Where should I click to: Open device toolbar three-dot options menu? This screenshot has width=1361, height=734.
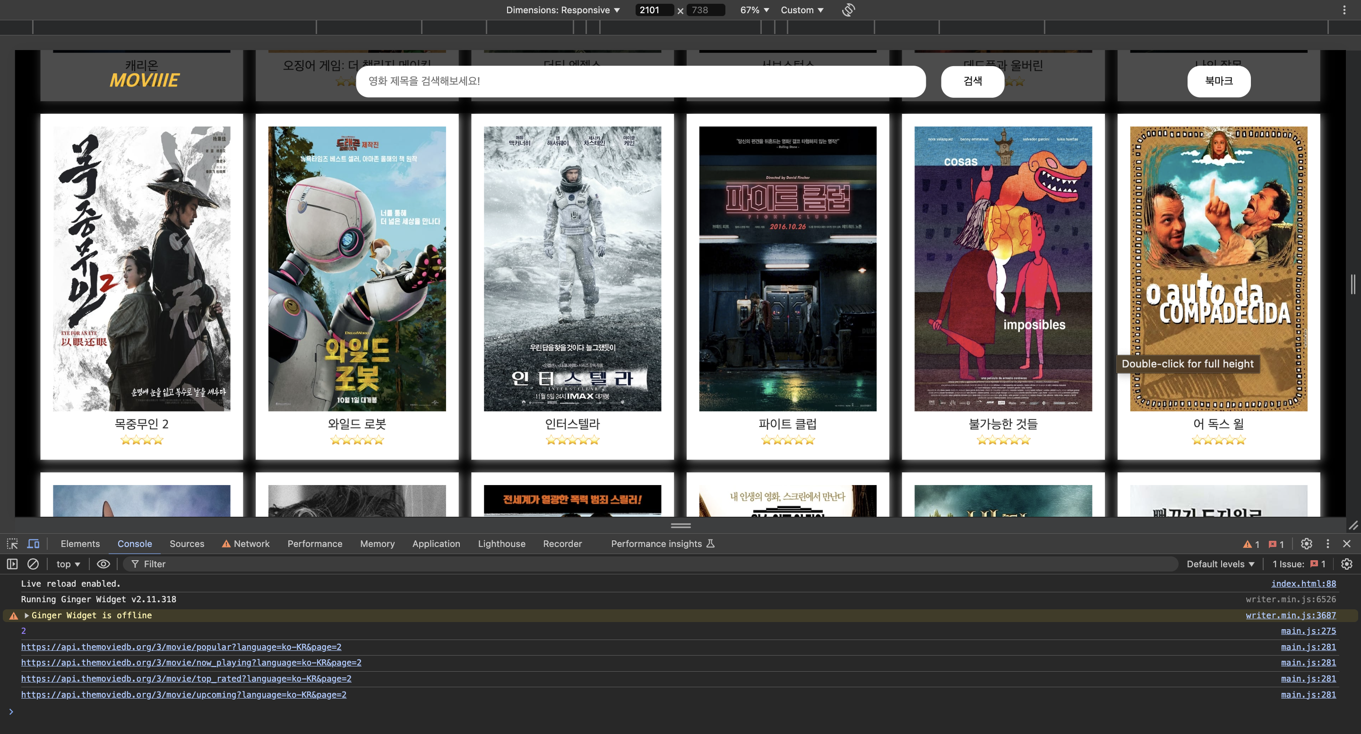pyautogui.click(x=1344, y=10)
